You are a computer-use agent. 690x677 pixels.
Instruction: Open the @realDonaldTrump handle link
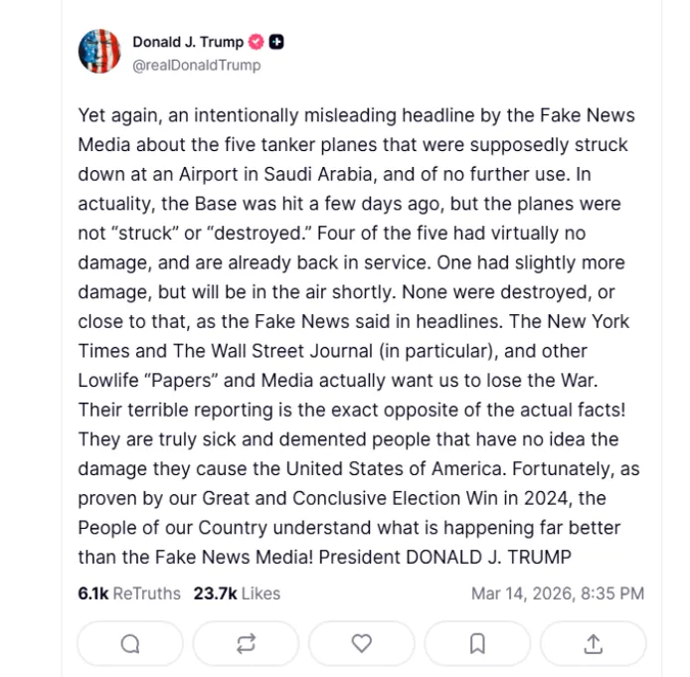(x=197, y=66)
